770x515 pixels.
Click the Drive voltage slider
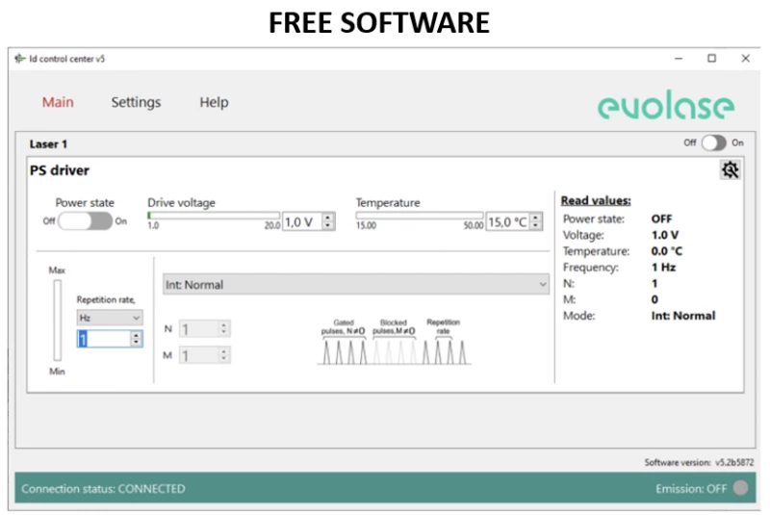[213, 216]
